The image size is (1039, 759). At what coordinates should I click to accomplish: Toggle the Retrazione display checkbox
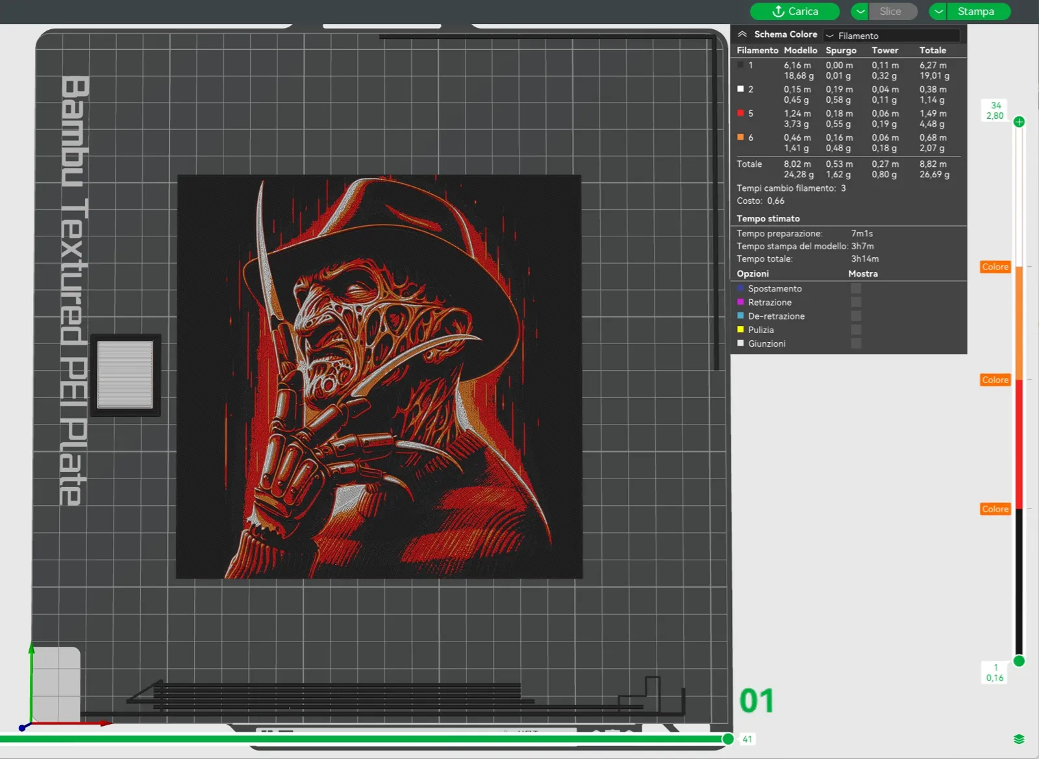point(856,302)
